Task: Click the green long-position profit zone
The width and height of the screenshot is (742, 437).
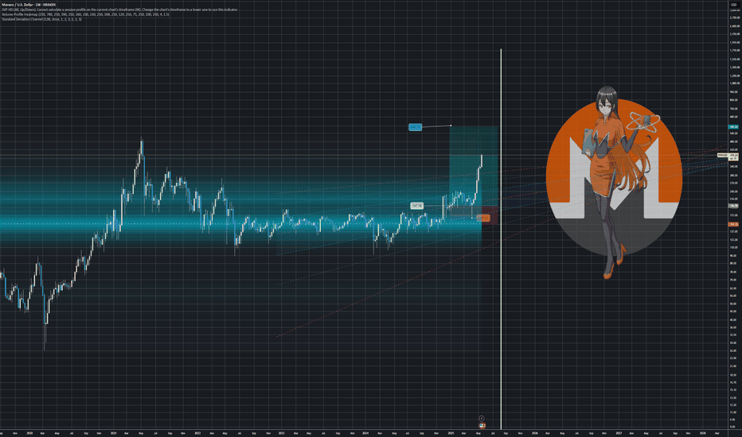Action: coord(473,165)
